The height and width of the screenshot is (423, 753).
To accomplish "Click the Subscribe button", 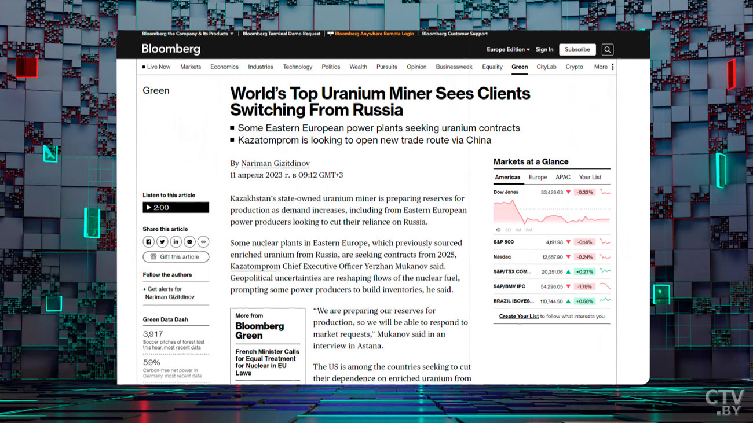I will pos(577,50).
